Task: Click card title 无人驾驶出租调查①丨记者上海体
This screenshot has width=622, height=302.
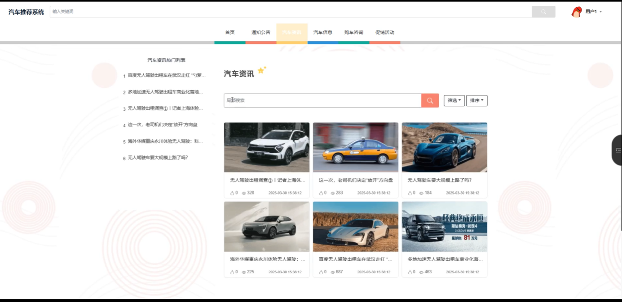Action: click(268, 180)
